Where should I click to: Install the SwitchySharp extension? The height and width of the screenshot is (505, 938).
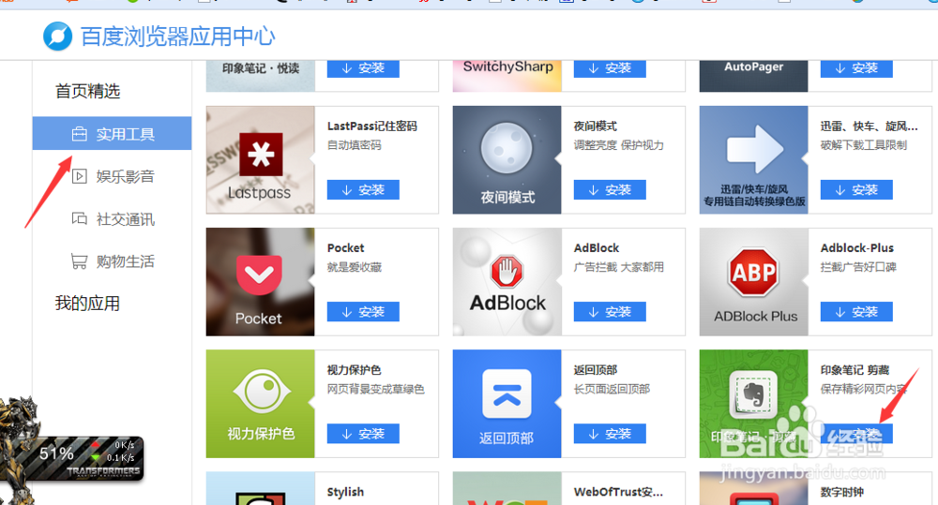pos(610,68)
